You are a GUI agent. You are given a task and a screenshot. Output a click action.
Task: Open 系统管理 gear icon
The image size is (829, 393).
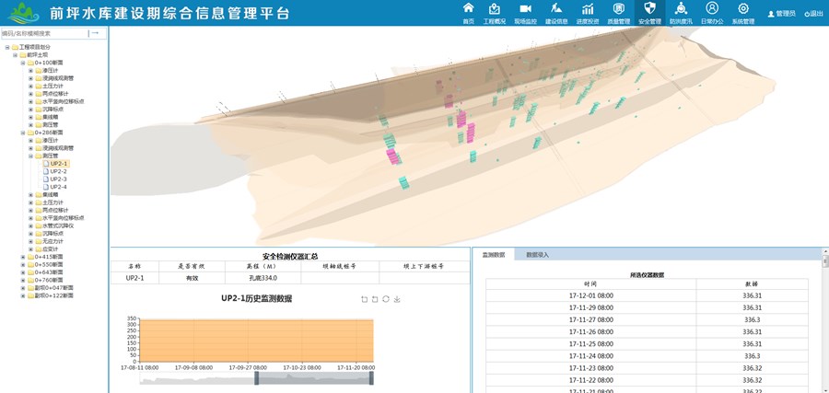click(x=742, y=12)
